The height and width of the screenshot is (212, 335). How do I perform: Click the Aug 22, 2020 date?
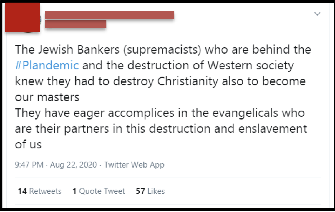(73, 165)
